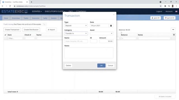This screenshot has height=100, width=179.
Task: Expand the Executor's Guide menu
Action: pyautogui.click(x=55, y=11)
